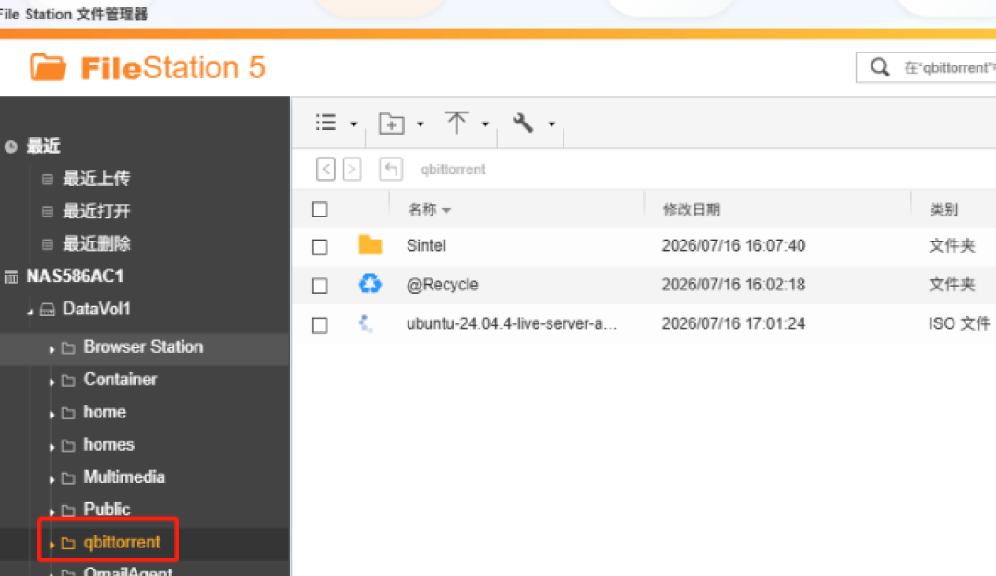Expand the Public tree arrow
Screen dimensions: 996x576
tap(52, 511)
